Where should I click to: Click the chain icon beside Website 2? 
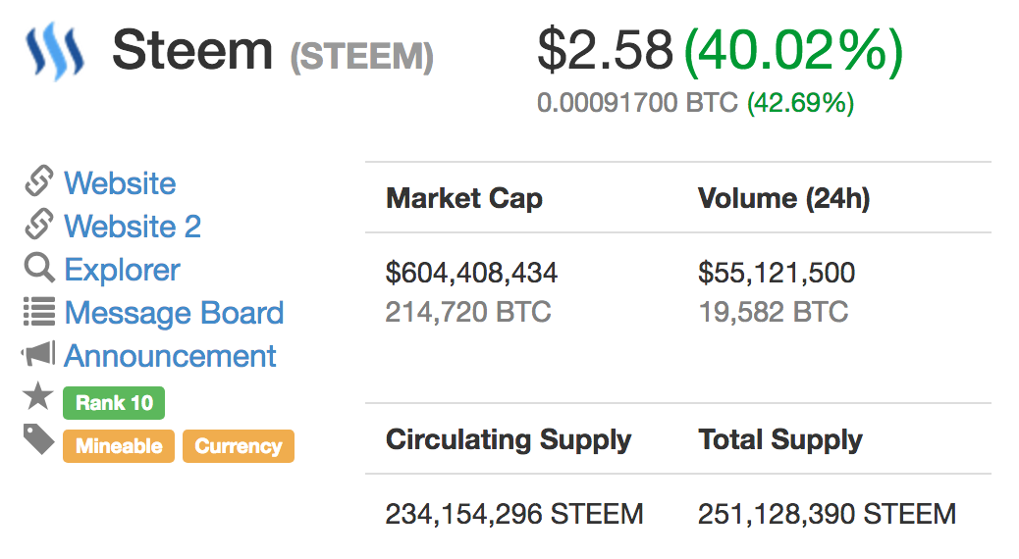[x=38, y=226]
